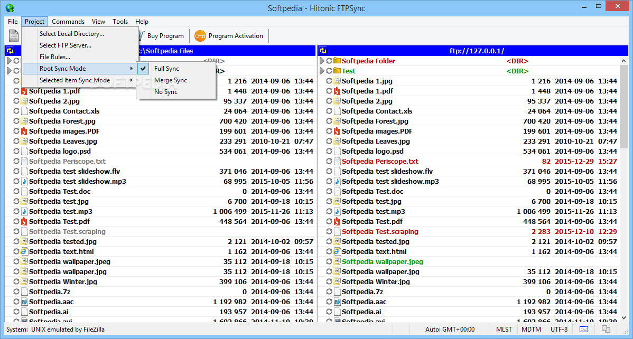Open the Help menu
Image resolution: width=633 pixels, height=339 pixels.
coord(142,22)
